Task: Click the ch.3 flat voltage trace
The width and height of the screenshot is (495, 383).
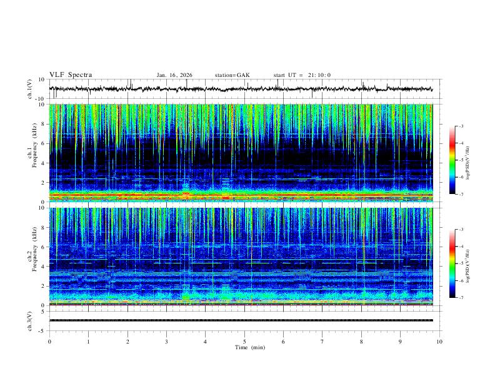Action: (241, 320)
